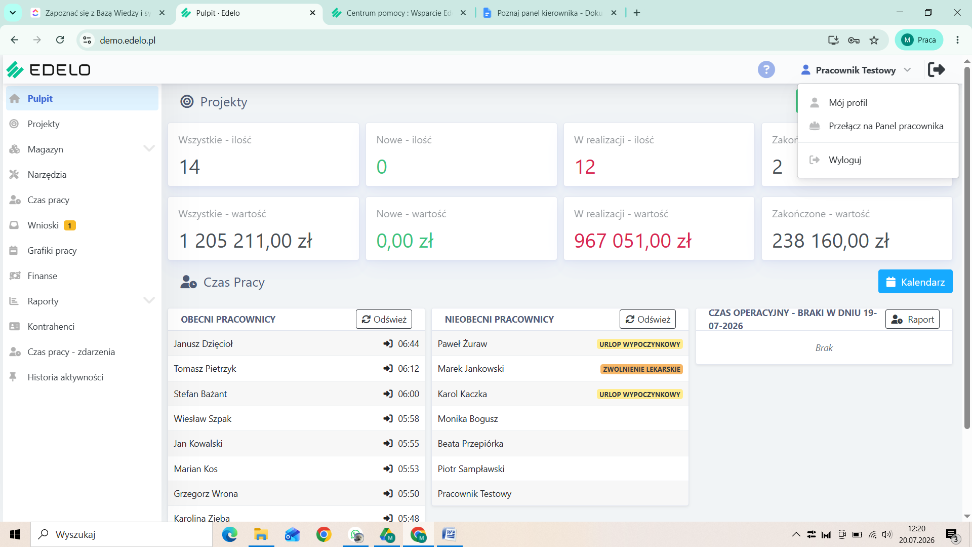This screenshot has height=547, width=972.
Task: Click the Wyszukaj taskbar search field
Action: pos(121,534)
